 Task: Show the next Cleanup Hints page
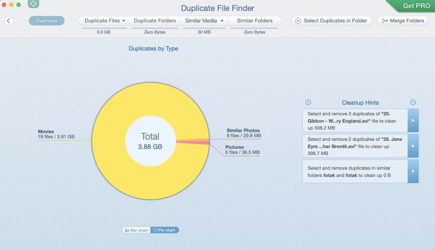[413, 102]
